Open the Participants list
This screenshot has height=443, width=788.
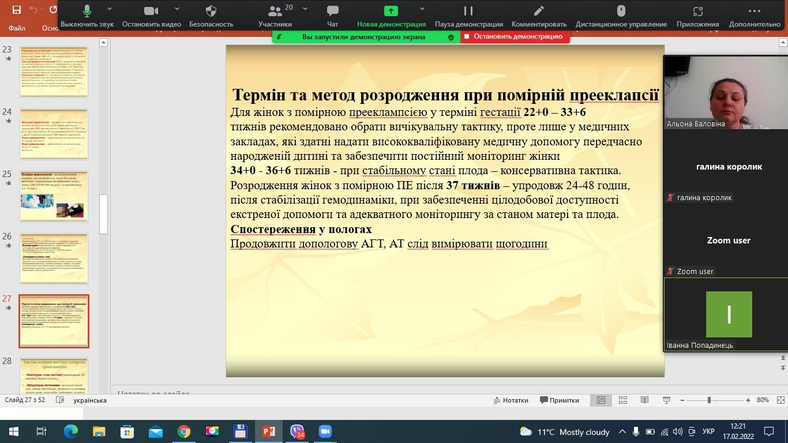(275, 12)
